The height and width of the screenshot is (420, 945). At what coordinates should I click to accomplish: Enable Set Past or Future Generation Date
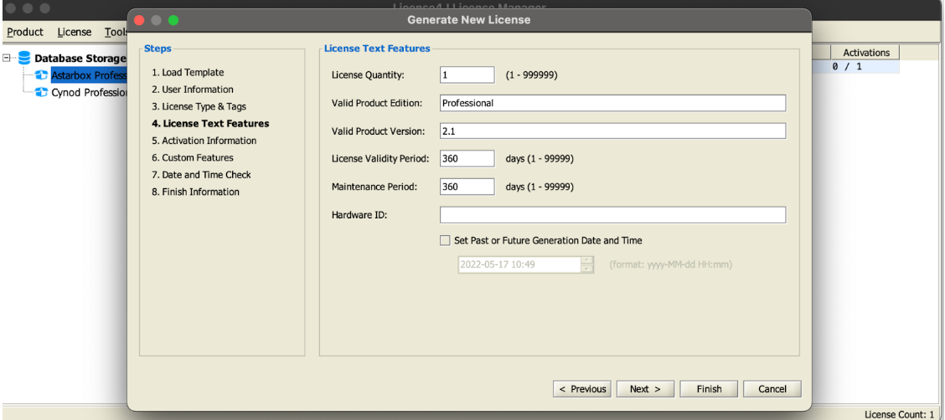446,240
